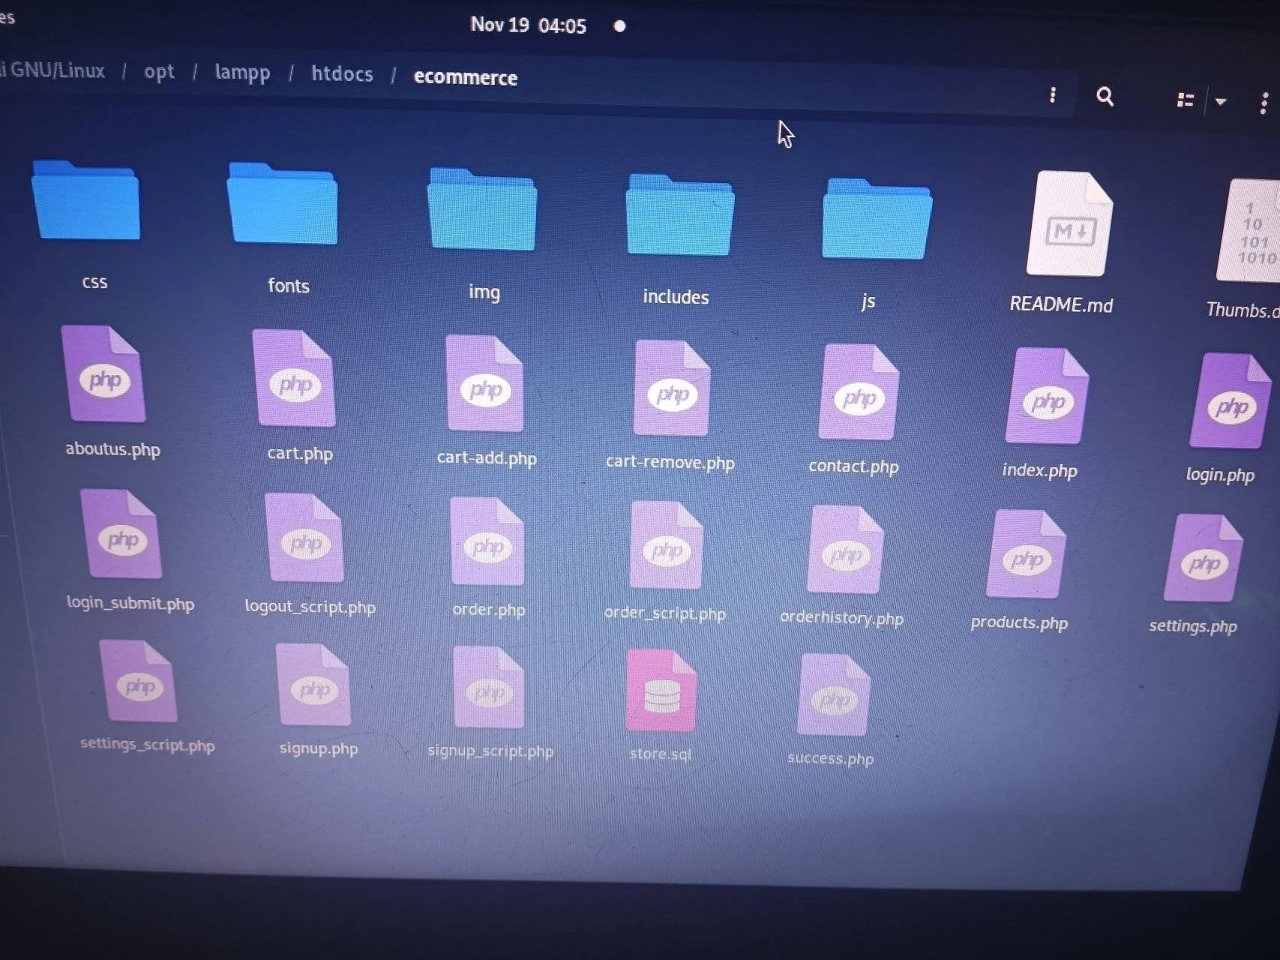Click the 'cart-remove.php' file name label
Screen dimensions: 1280x960
click(670, 462)
